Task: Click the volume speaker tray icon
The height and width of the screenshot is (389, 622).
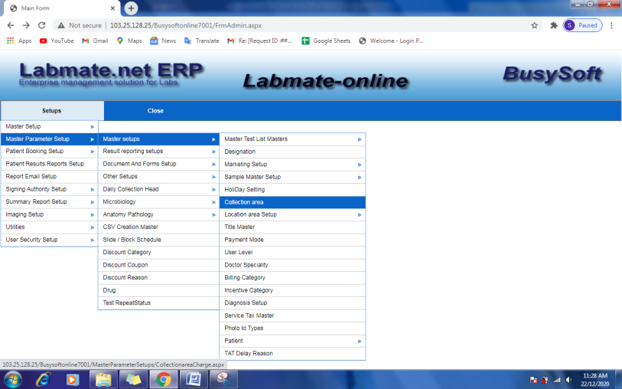Action: click(x=569, y=380)
